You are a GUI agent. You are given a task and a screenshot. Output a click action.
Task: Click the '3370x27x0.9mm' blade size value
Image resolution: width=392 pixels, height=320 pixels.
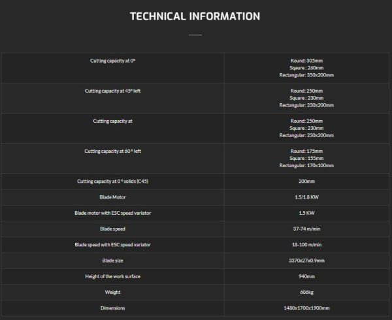(306, 261)
